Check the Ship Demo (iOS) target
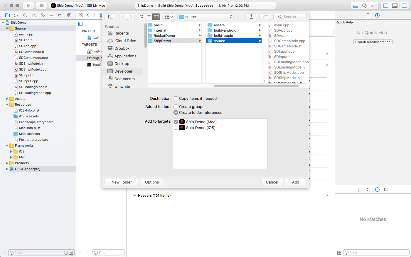This screenshot has width=411, height=257. 176,128
